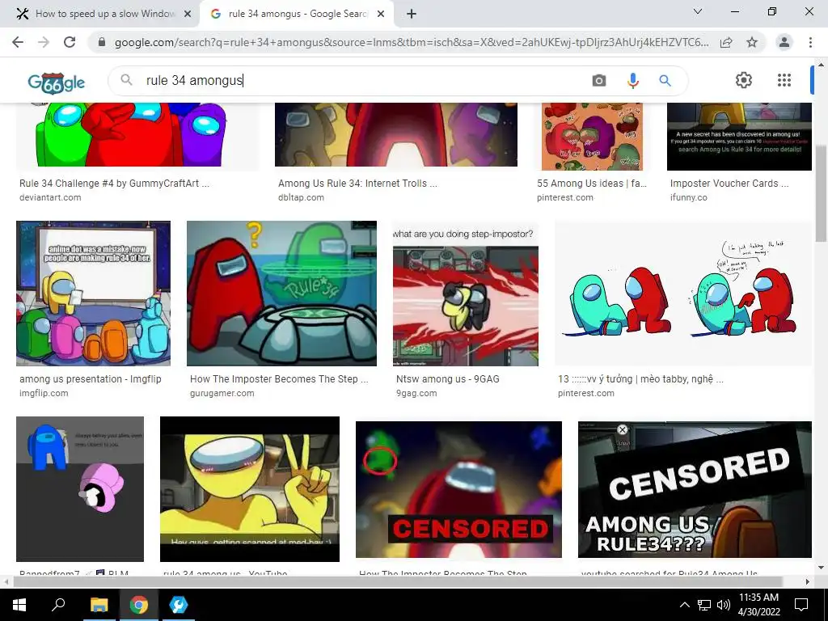Click the scroll-down arrow of vertical scrollbar
Image resolution: width=828 pixels, height=621 pixels.
[821, 568]
